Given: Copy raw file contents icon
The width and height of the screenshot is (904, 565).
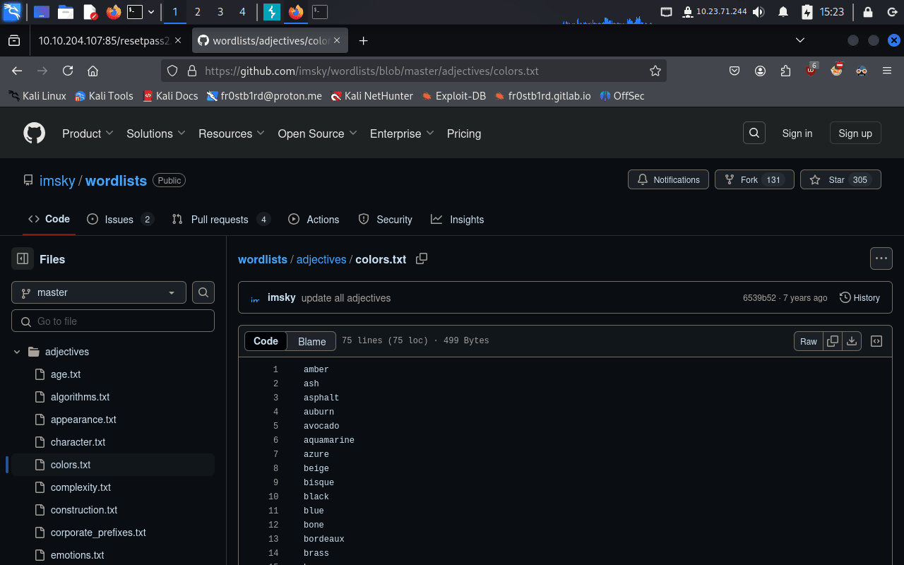Looking at the screenshot, I should click(833, 341).
